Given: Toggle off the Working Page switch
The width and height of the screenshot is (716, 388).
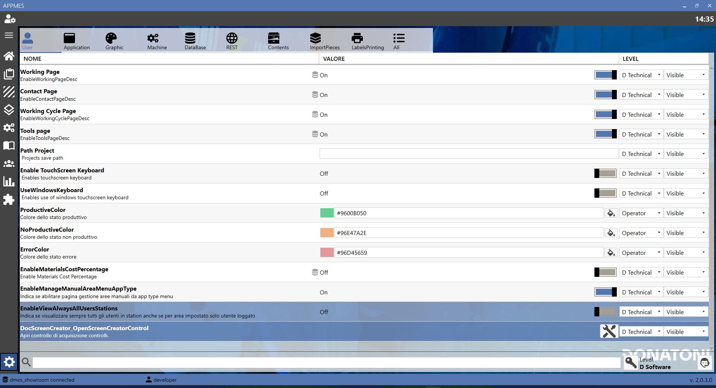Looking at the screenshot, I should point(605,75).
